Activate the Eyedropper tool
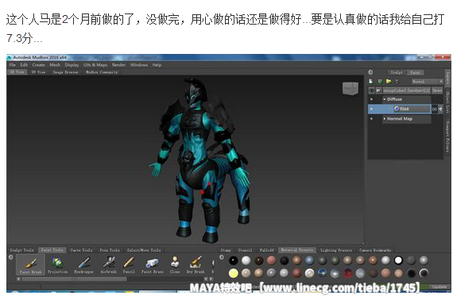 [83, 265]
